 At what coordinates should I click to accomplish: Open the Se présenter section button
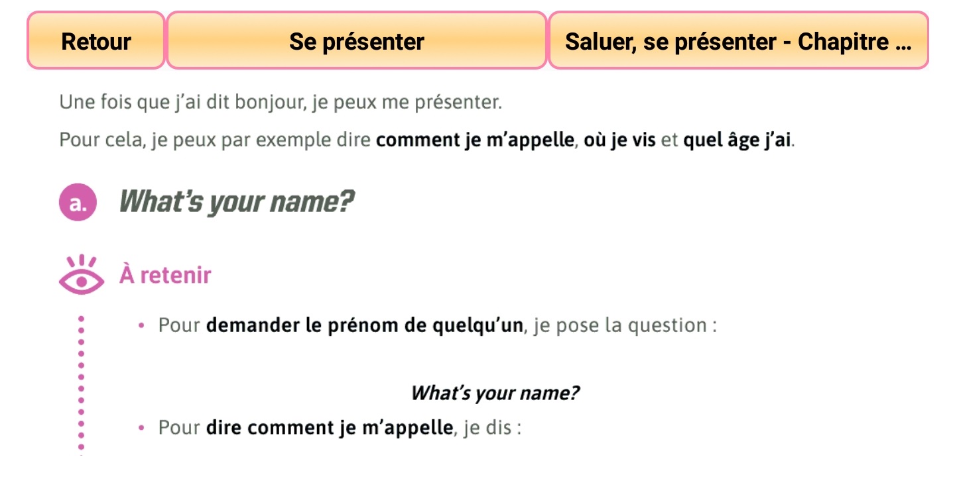click(x=356, y=41)
